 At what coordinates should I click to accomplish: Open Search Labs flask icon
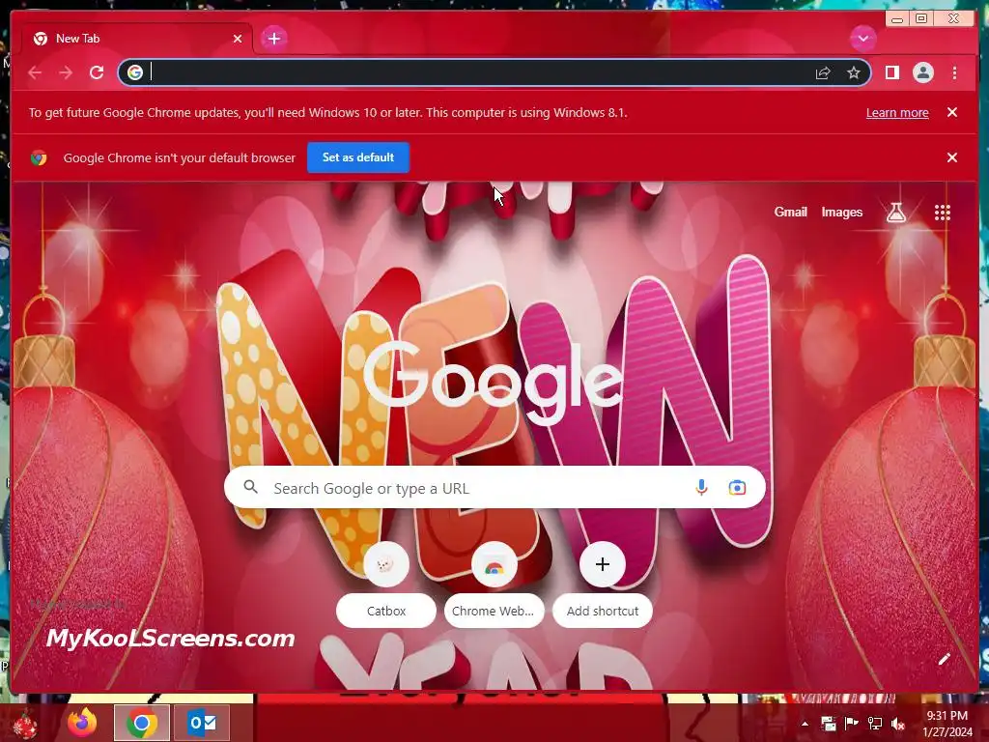pos(895,213)
